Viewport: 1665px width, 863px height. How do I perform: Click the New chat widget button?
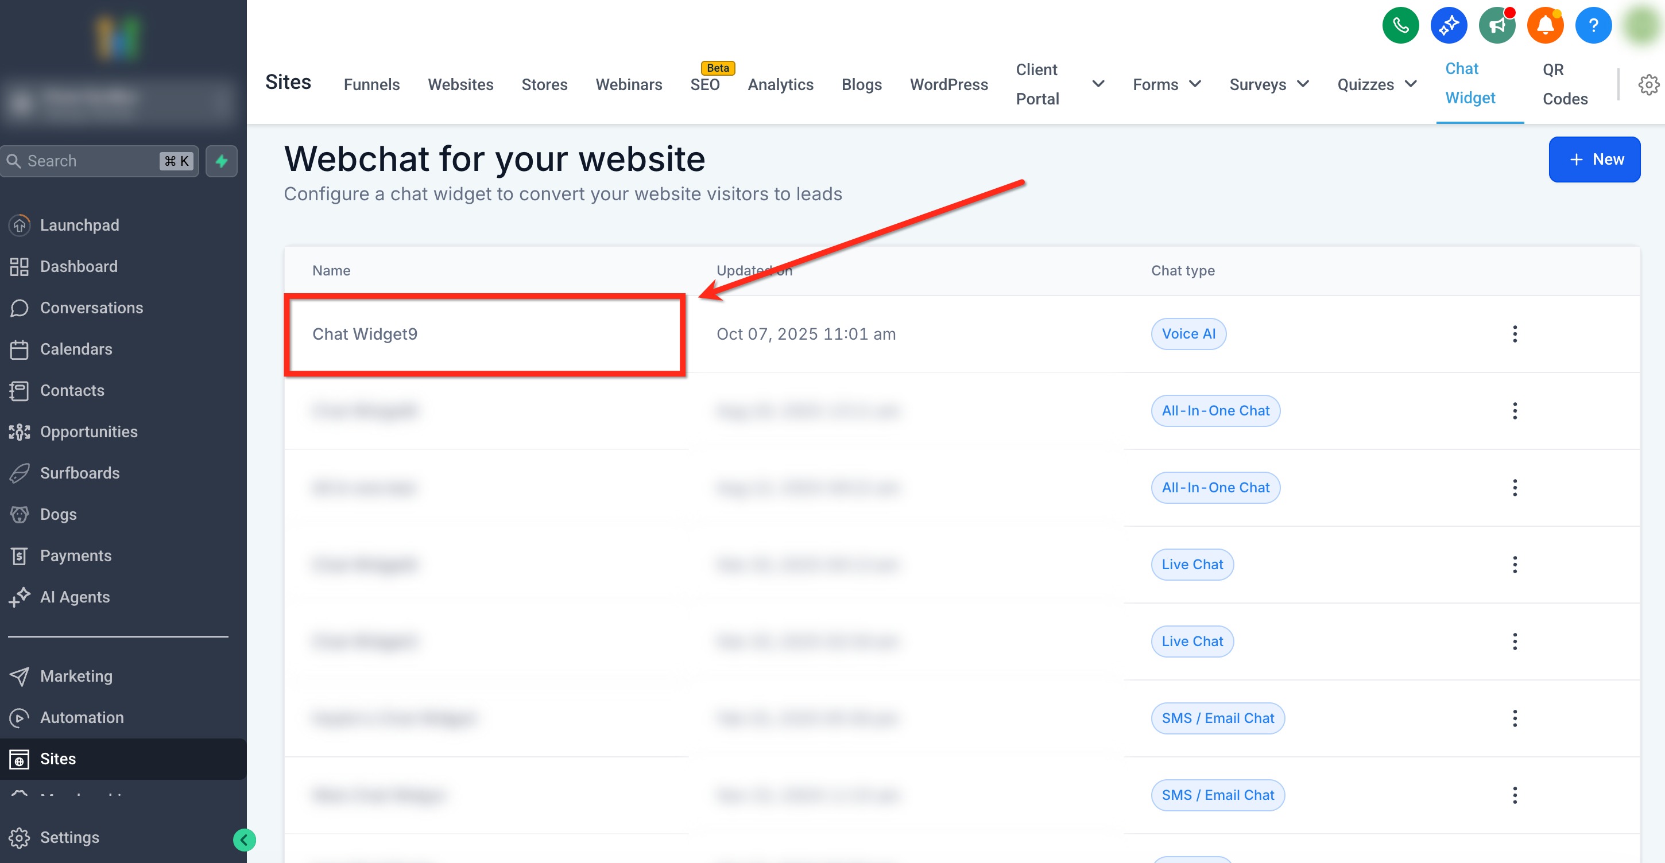[1594, 160]
